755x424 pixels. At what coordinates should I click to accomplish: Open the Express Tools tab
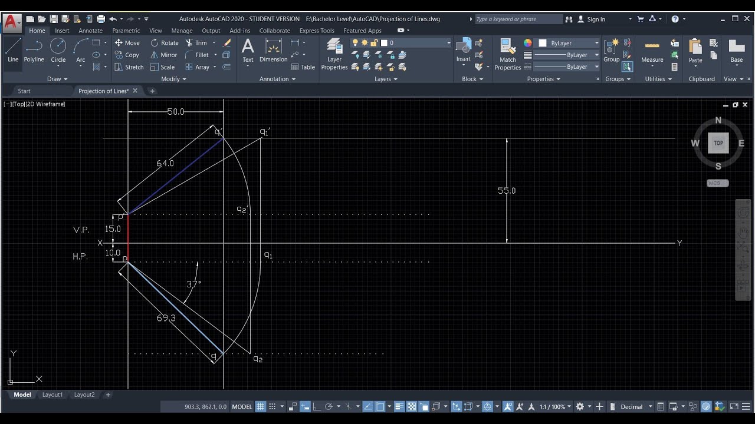pos(317,31)
